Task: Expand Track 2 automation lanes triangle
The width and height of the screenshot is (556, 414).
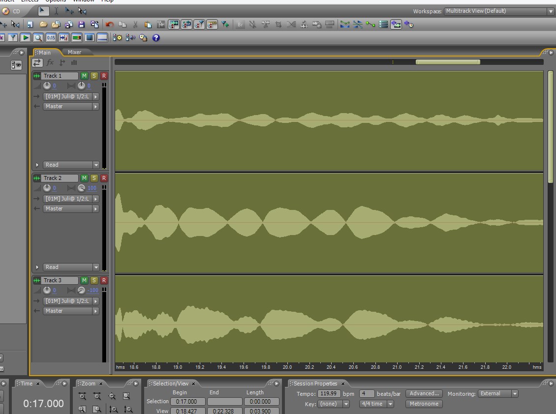Action: pyautogui.click(x=37, y=267)
